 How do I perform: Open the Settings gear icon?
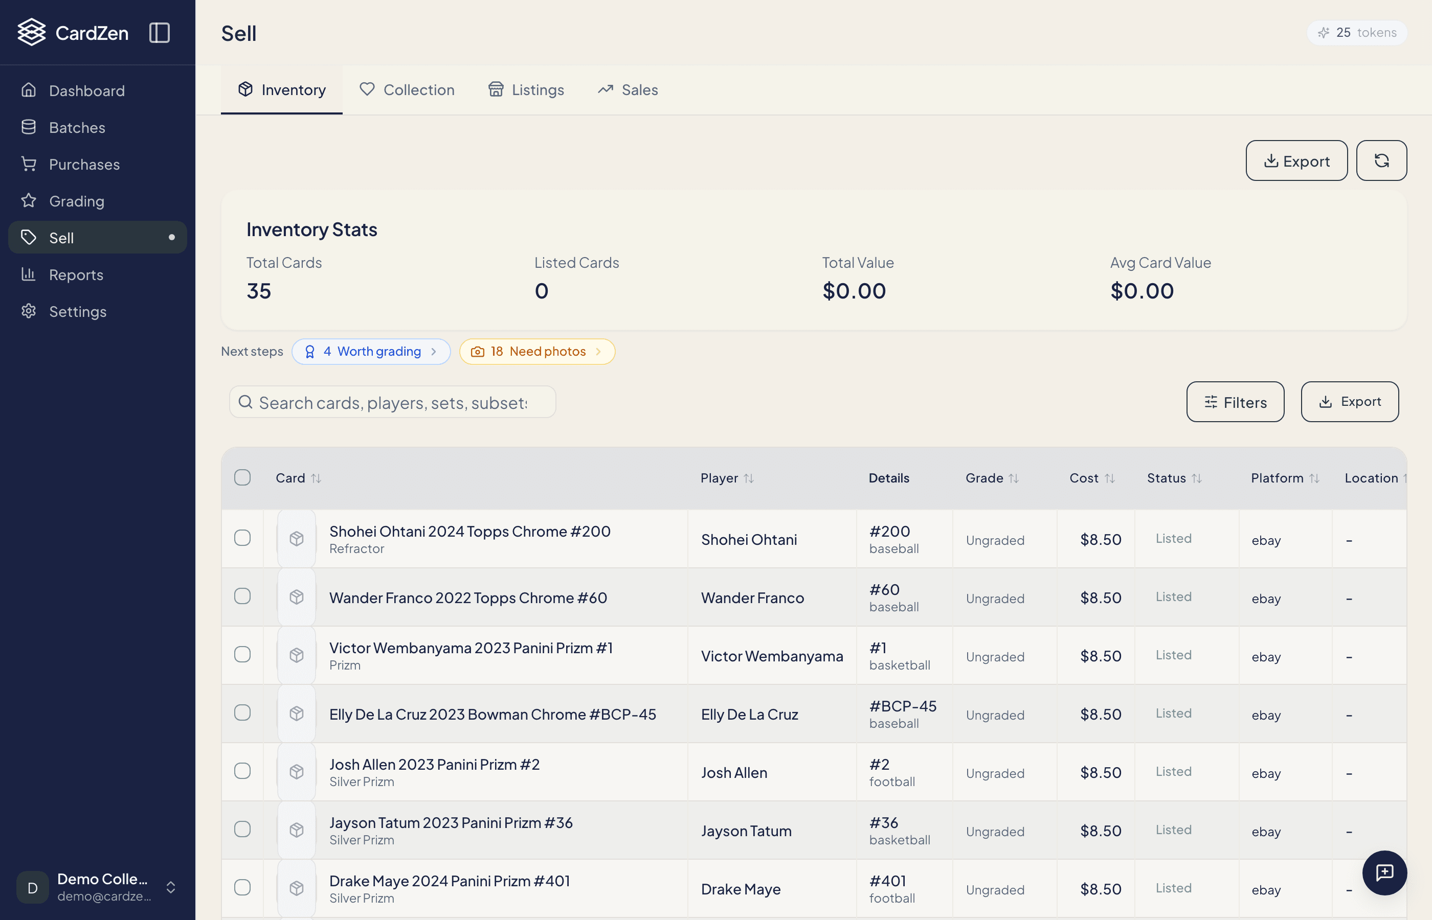29,311
